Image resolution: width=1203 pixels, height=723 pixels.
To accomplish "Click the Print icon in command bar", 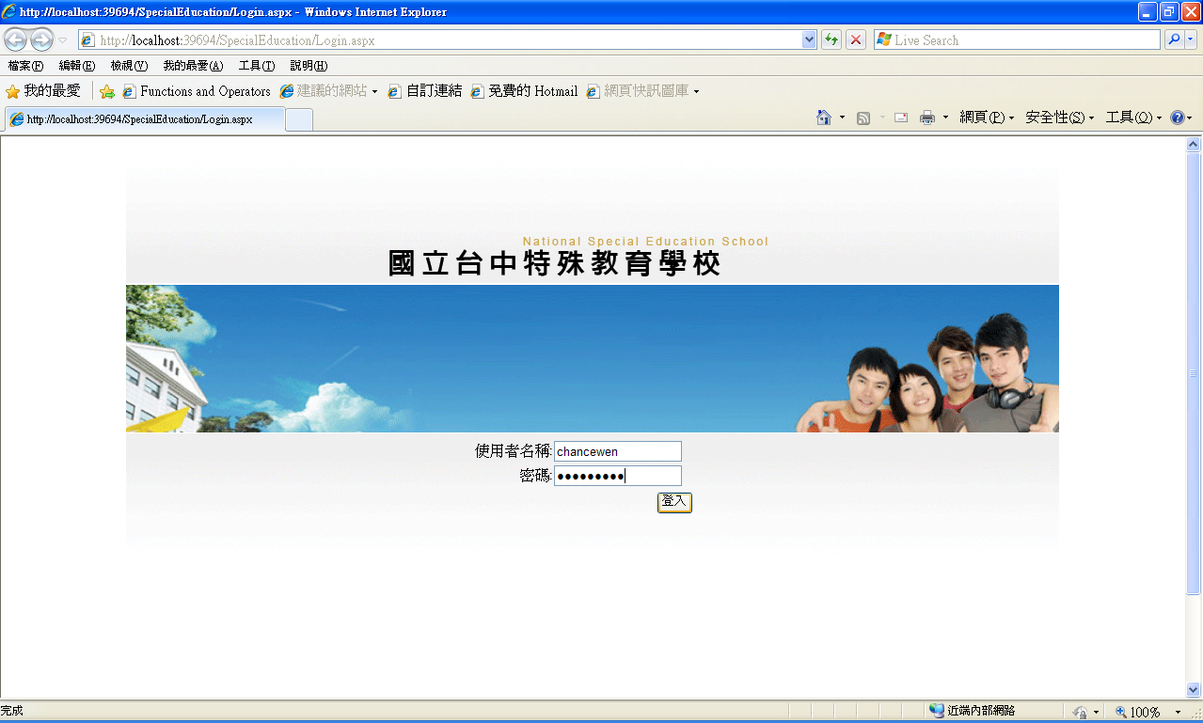I will [927, 118].
